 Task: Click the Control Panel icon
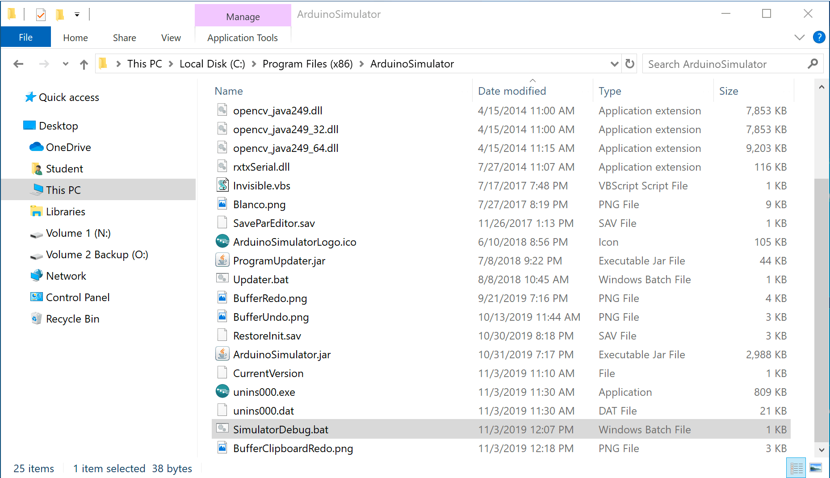coord(36,297)
